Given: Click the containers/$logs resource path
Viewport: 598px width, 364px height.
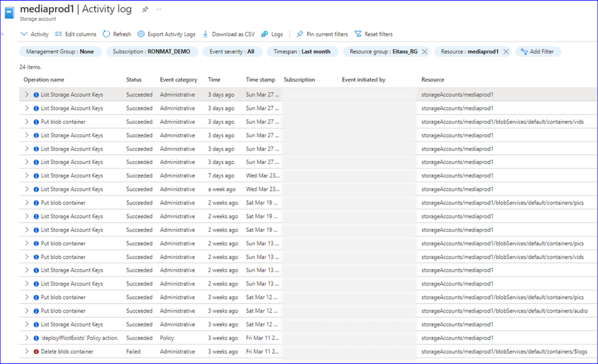Looking at the screenshot, I should pyautogui.click(x=504, y=351).
